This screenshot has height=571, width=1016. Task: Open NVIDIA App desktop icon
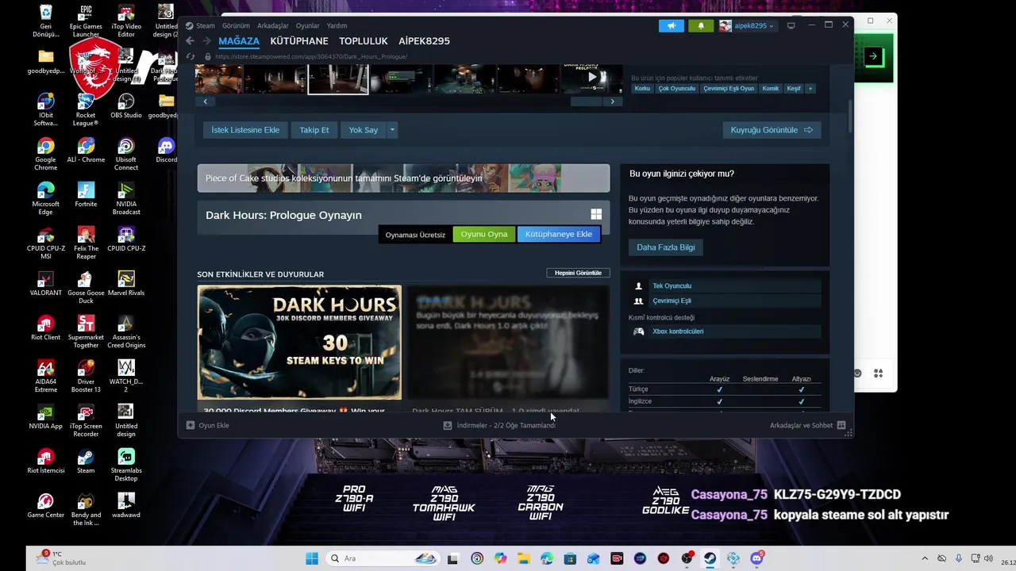pyautogui.click(x=45, y=416)
